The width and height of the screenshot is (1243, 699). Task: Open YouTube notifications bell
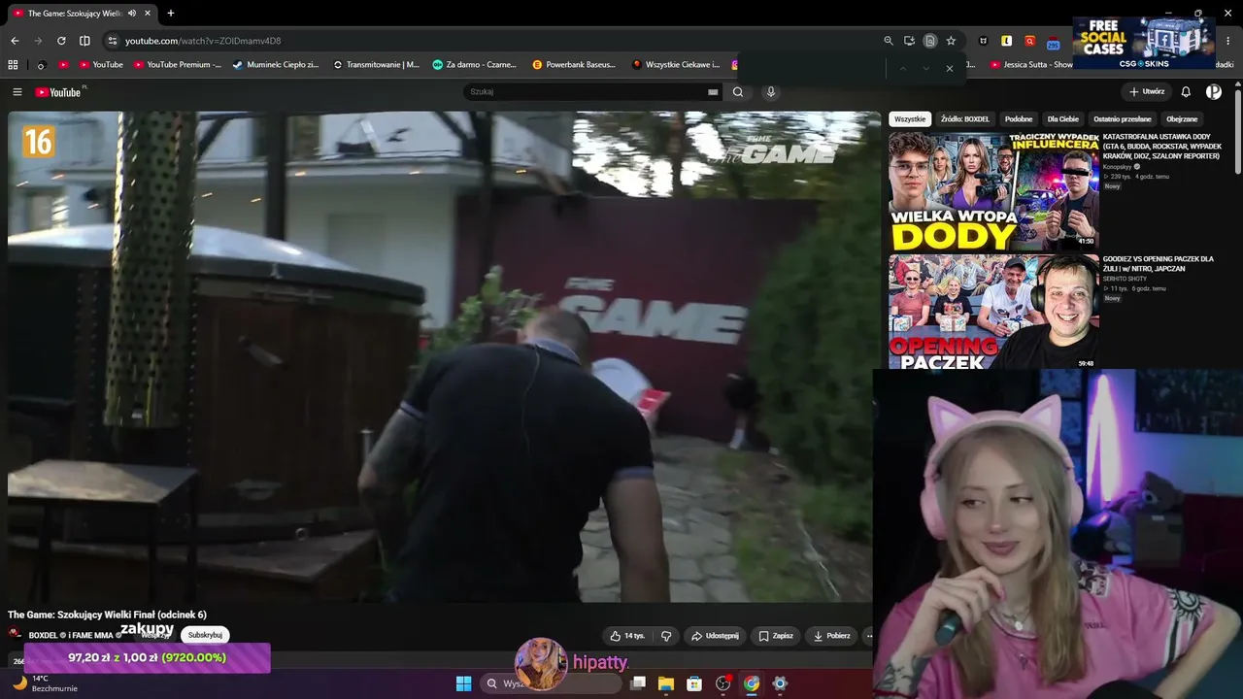[1186, 92]
